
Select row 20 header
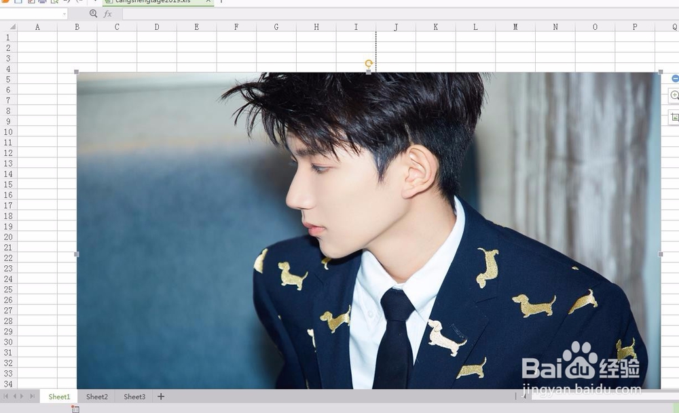8,237
